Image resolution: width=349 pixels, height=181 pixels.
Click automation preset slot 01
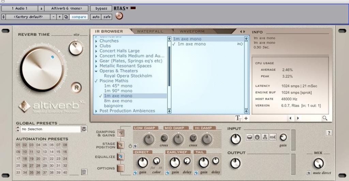click(x=18, y=145)
